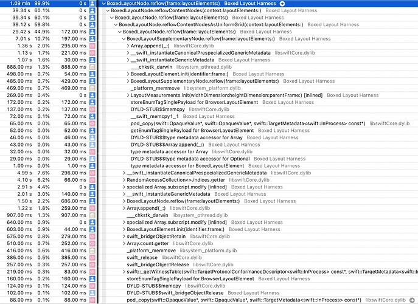Click the pink library icon on the 65.00 ms row
Image resolution: width=418 pixels, height=304 pixels.
click(x=92, y=123)
